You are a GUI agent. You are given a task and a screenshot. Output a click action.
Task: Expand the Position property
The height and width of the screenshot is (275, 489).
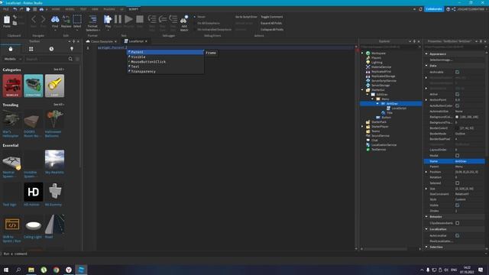pyautogui.click(x=426, y=172)
